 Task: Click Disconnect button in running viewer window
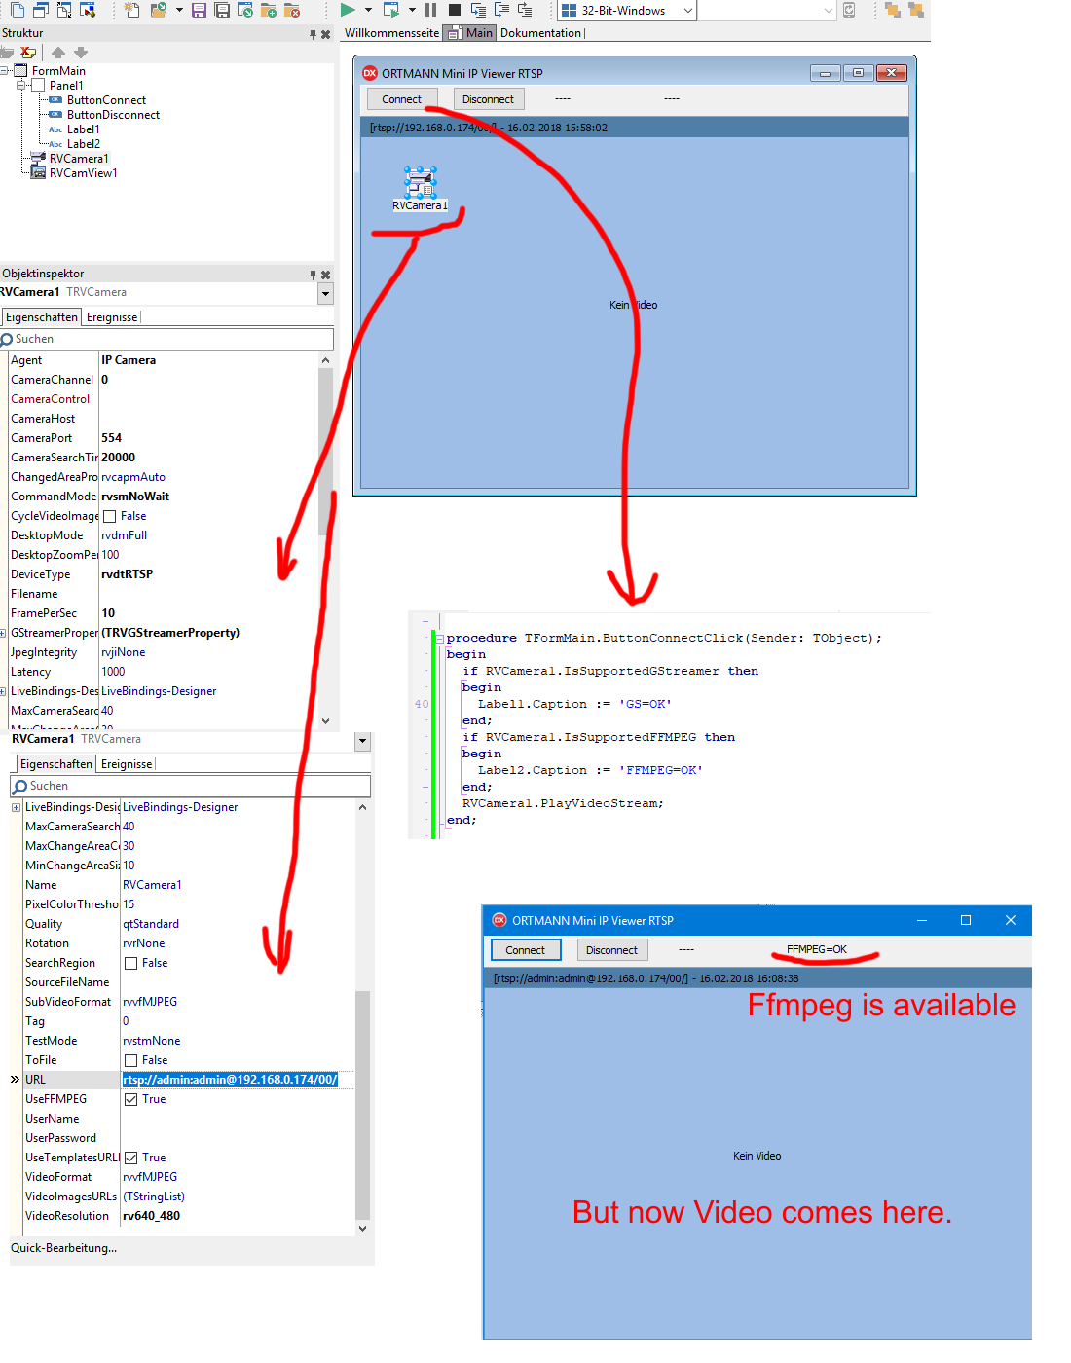(x=612, y=950)
